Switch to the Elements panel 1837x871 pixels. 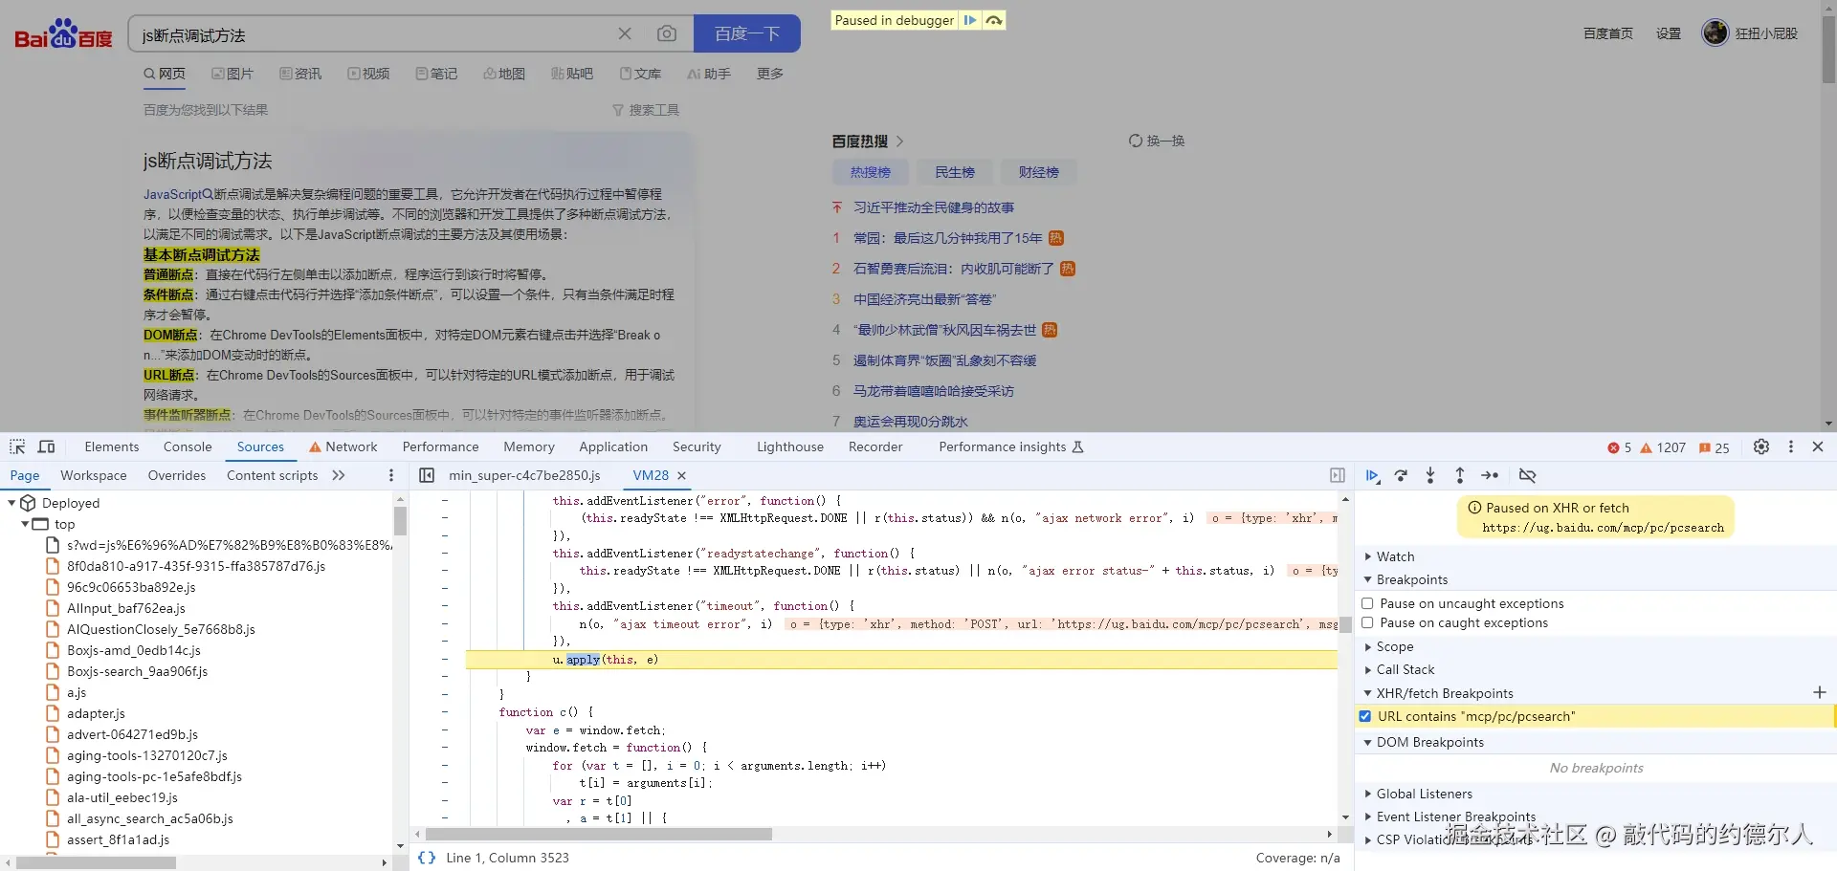[112, 446]
